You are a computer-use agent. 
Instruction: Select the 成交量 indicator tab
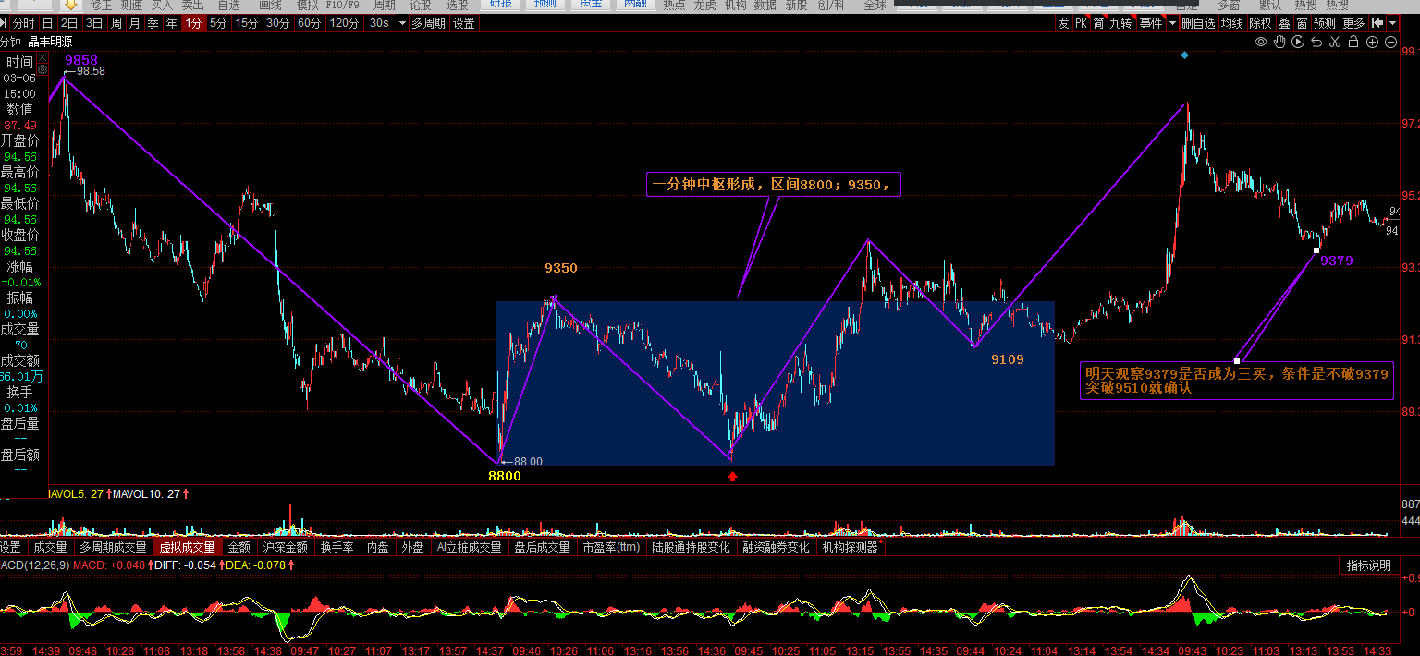click(51, 547)
